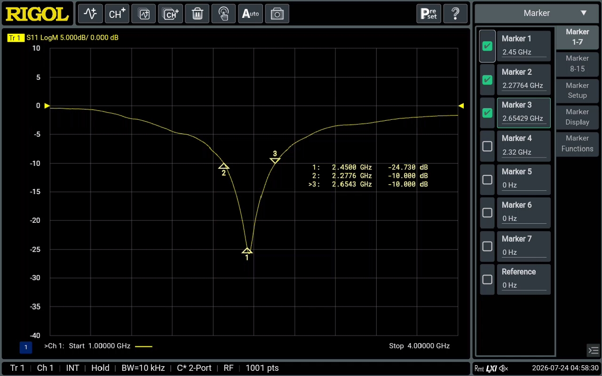This screenshot has height=376, width=602.
Task: Turn on the Reference marker checkbox
Action: pos(487,279)
